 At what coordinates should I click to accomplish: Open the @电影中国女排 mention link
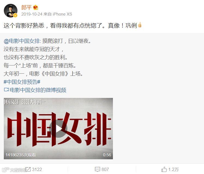click(22, 41)
